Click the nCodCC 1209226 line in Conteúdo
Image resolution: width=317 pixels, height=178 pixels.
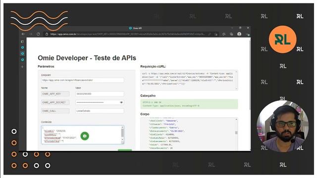[55, 131]
